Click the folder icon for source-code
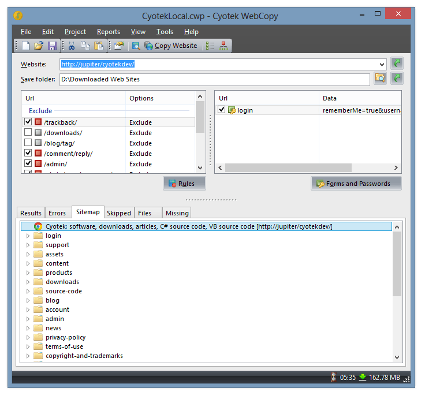The image size is (425, 399). click(38, 290)
